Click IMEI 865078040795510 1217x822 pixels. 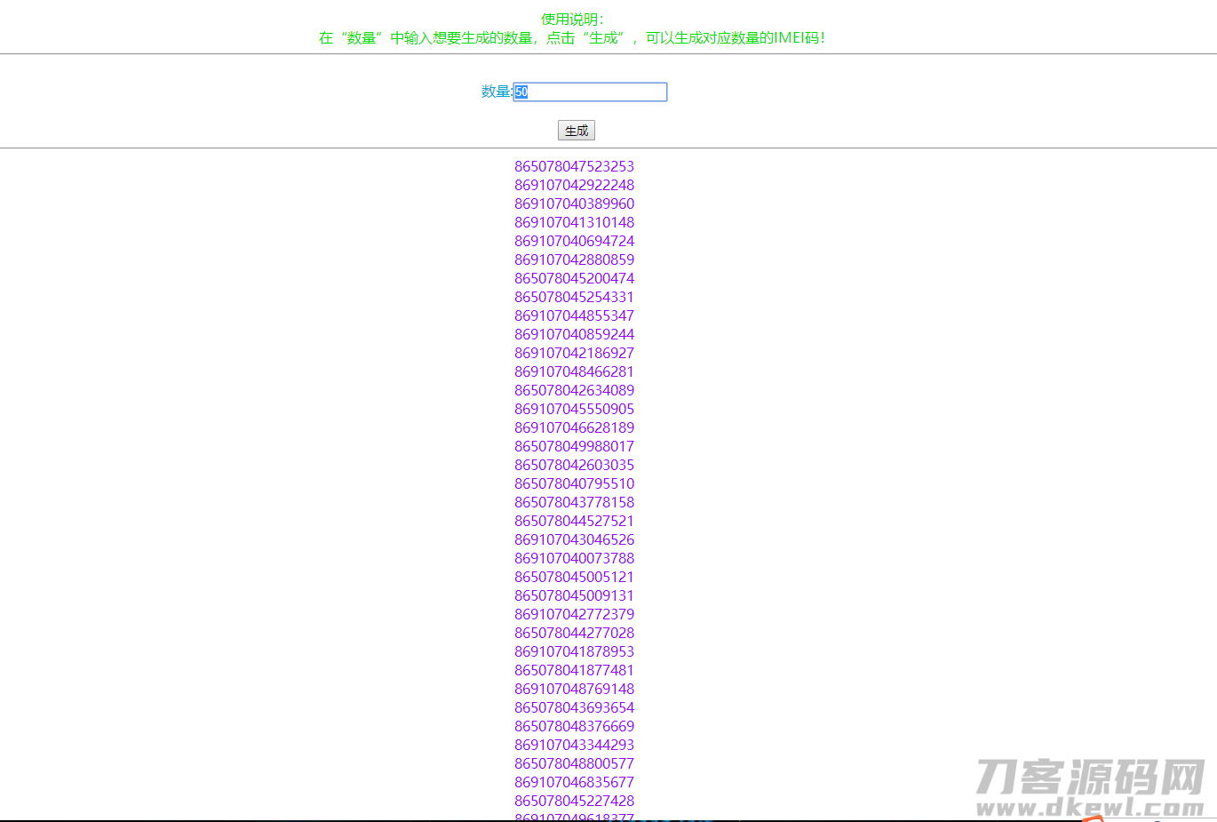[574, 483]
